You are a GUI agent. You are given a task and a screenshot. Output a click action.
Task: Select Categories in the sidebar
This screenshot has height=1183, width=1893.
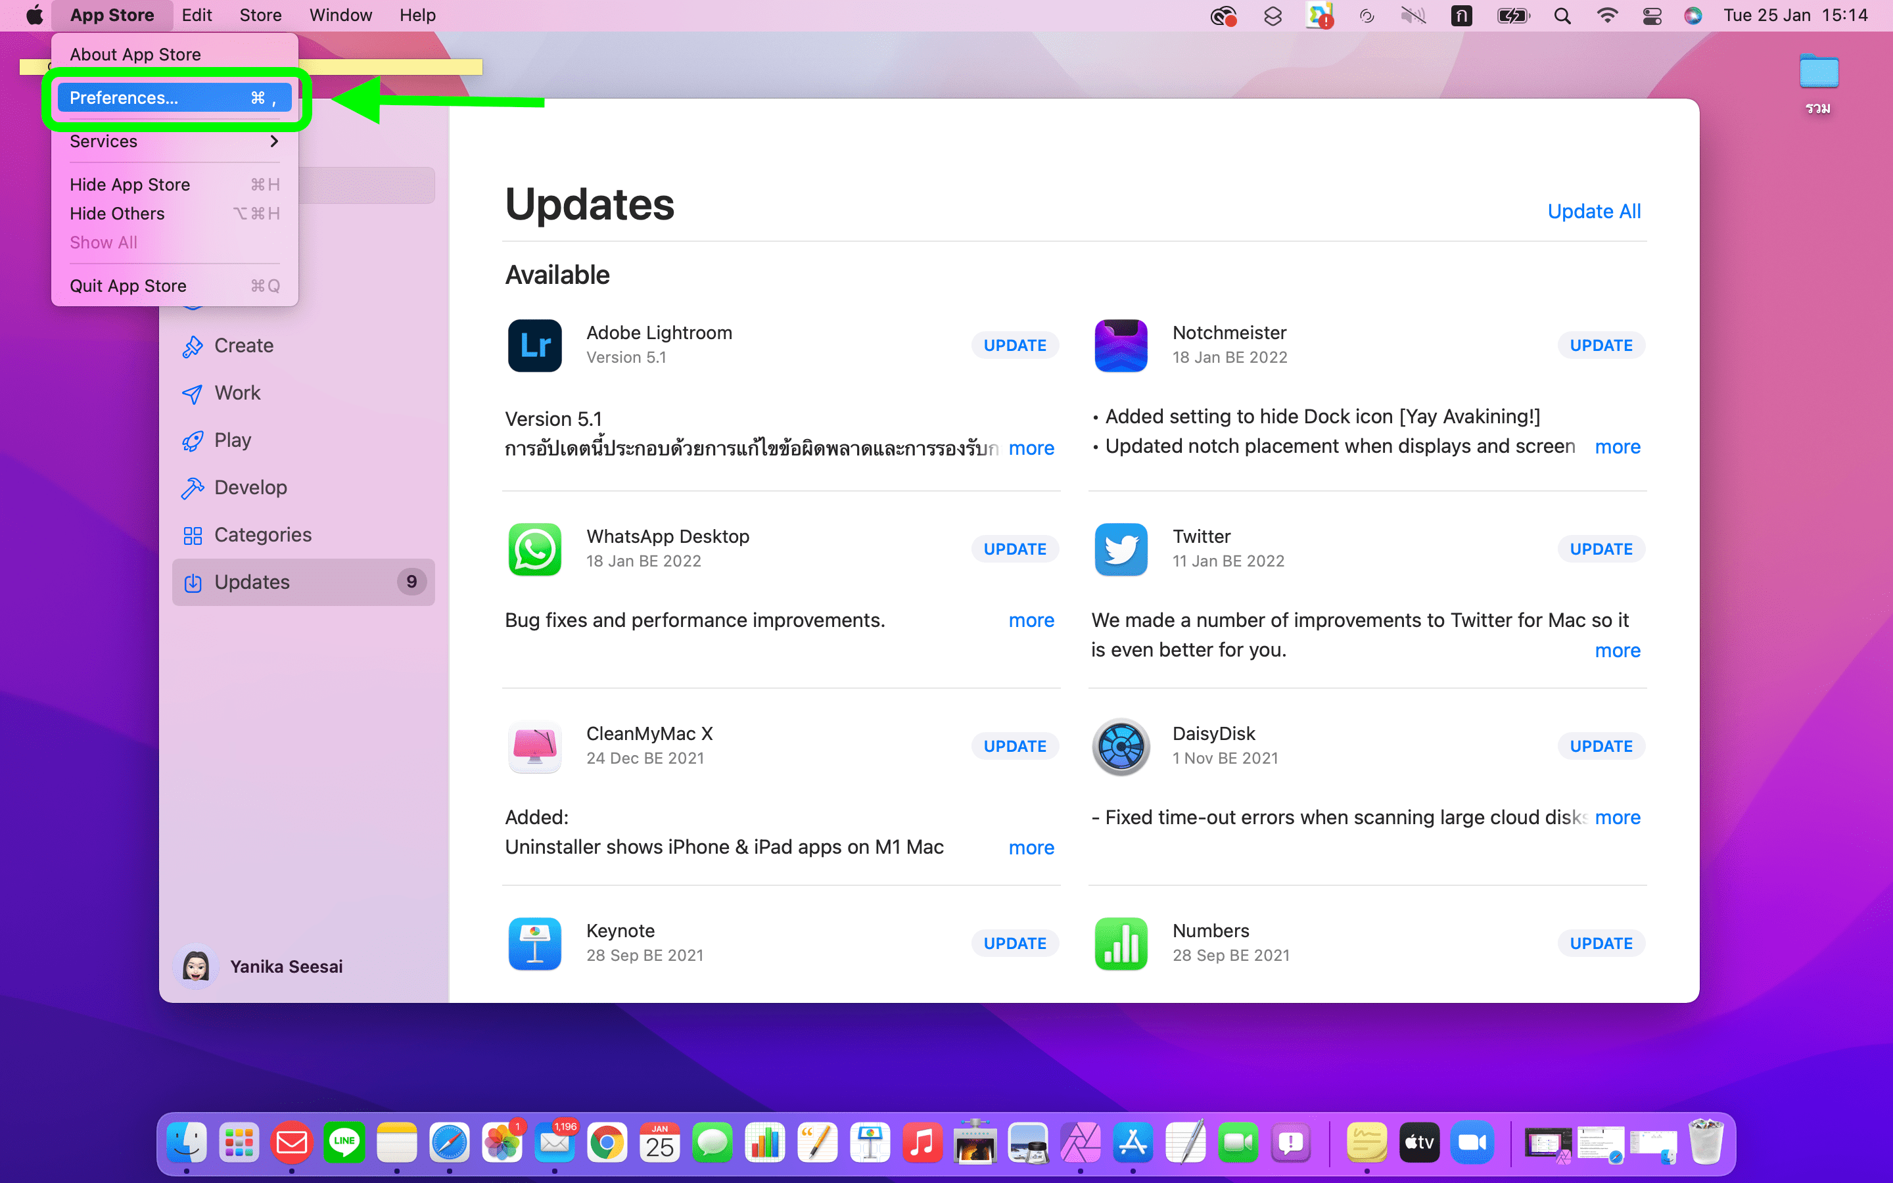[x=262, y=535]
